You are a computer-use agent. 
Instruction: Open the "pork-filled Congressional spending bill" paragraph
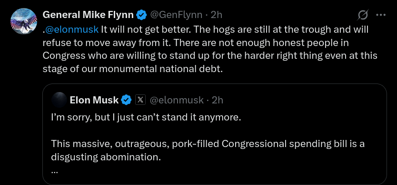click(208, 150)
